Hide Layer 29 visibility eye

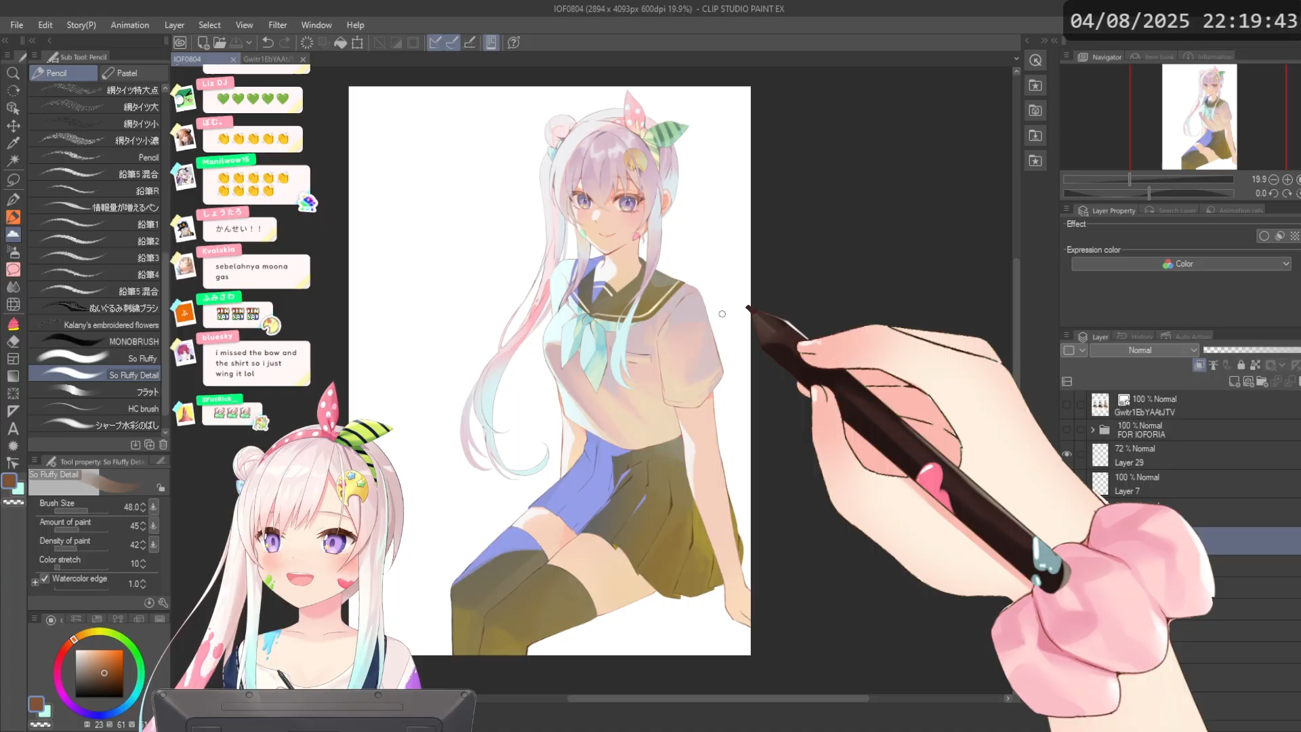tap(1067, 455)
